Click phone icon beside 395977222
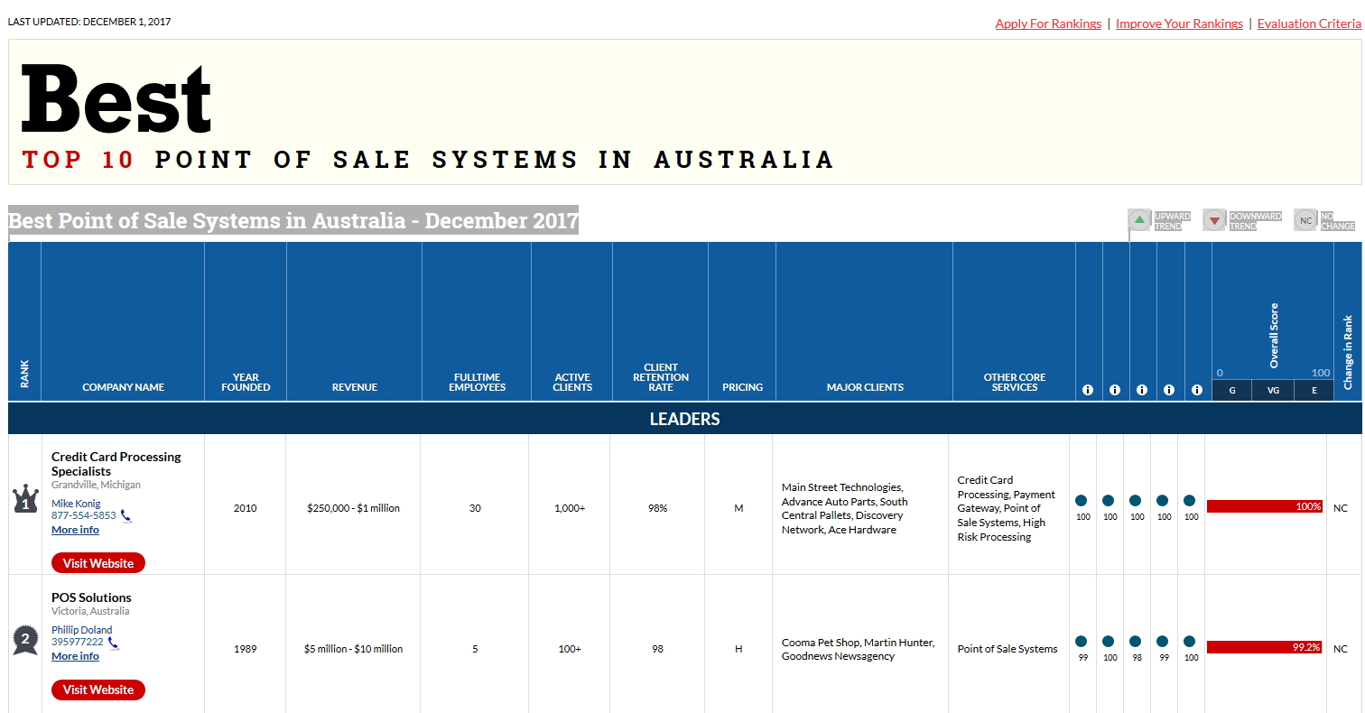Viewport: 1365px width, 713px height. [114, 643]
